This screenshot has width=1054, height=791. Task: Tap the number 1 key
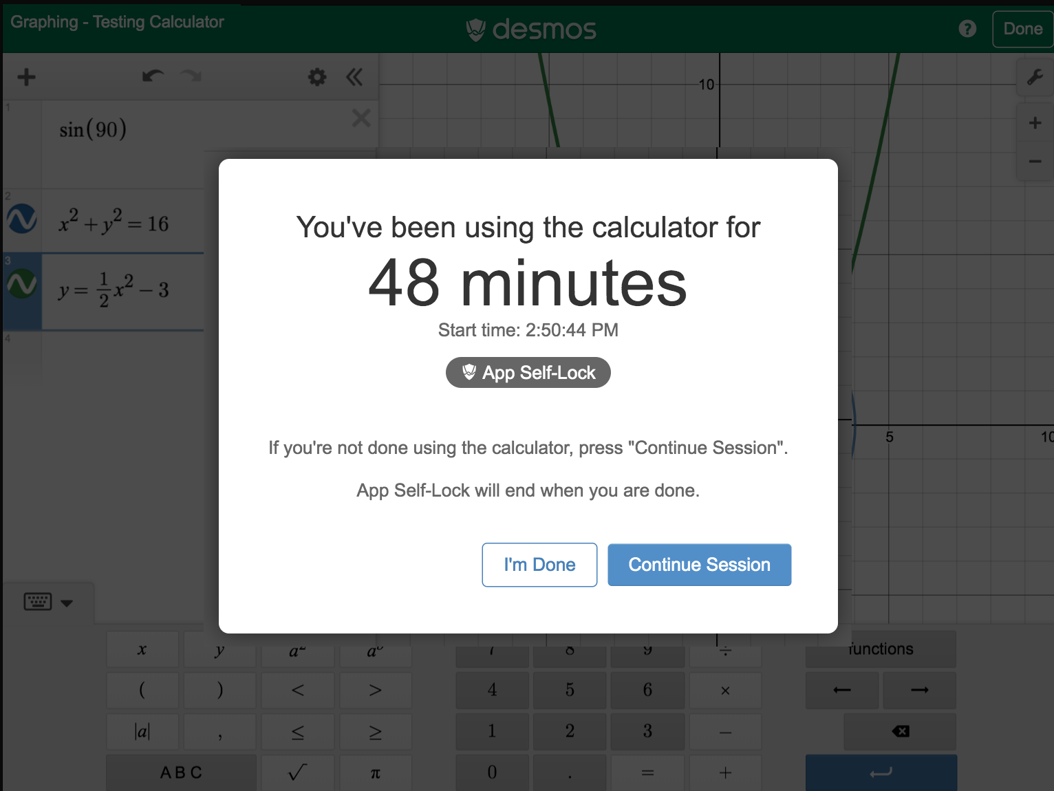tap(492, 731)
